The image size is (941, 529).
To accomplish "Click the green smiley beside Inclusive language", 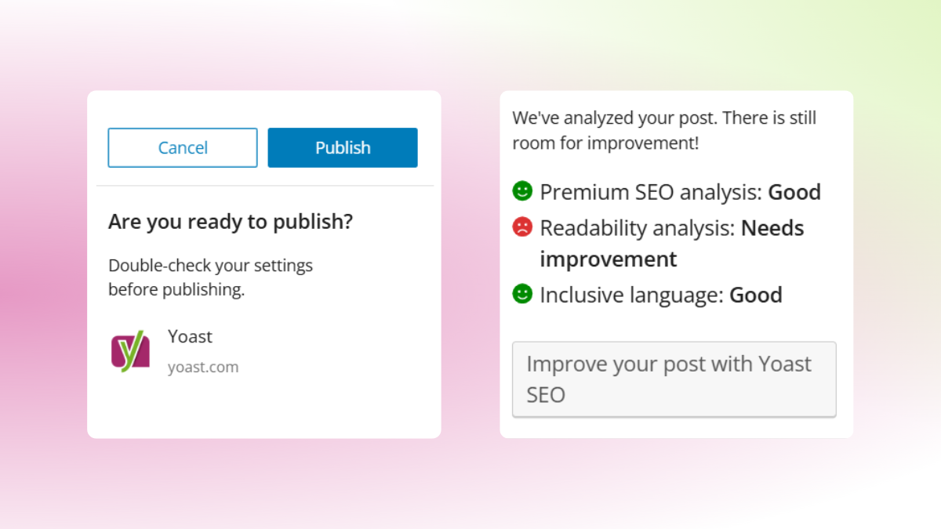I will pos(522,294).
